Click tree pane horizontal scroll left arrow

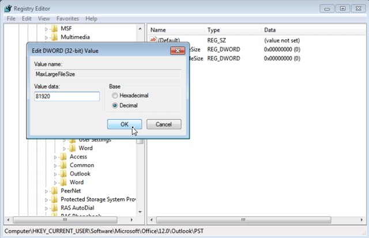(x=8, y=220)
